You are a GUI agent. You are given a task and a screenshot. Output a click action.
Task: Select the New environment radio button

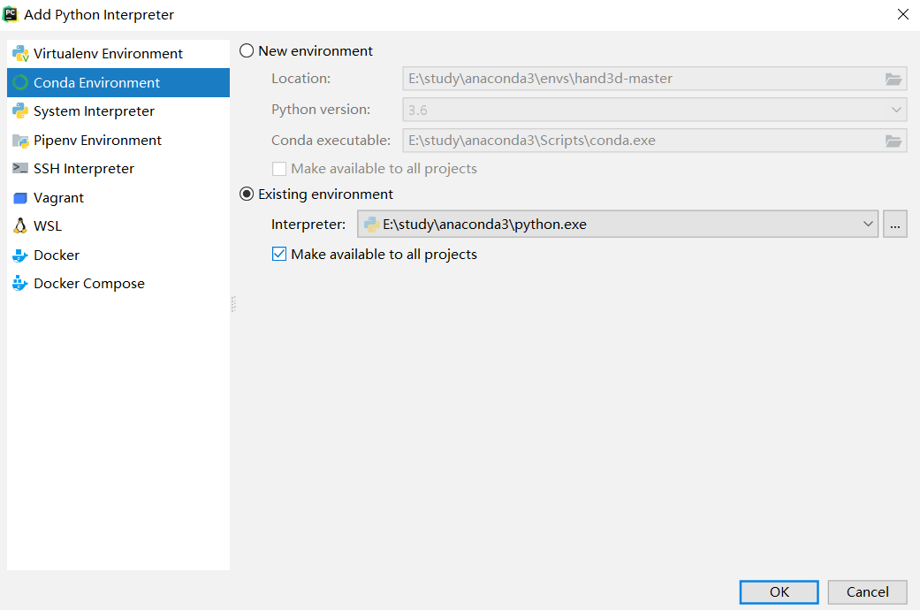(x=247, y=51)
